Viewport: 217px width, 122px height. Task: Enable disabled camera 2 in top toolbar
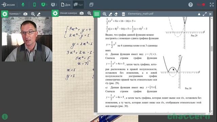[x=54, y=5]
